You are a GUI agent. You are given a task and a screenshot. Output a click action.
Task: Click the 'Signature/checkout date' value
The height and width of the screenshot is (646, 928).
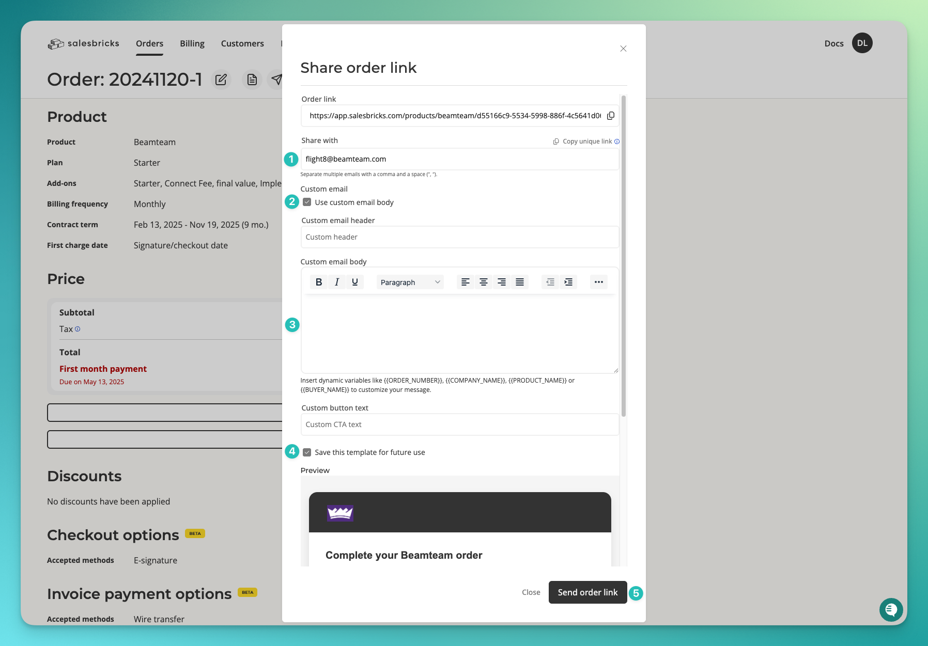[181, 245]
